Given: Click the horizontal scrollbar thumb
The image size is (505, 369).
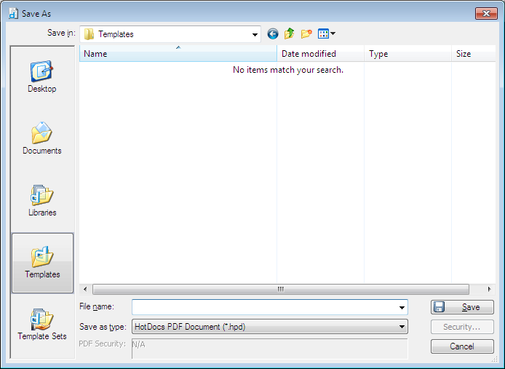Looking at the screenshot, I should click(281, 289).
